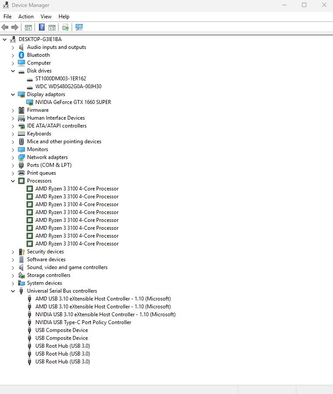This screenshot has height=394, width=333.
Task: Collapse the Processors category
Action: coord(13,181)
